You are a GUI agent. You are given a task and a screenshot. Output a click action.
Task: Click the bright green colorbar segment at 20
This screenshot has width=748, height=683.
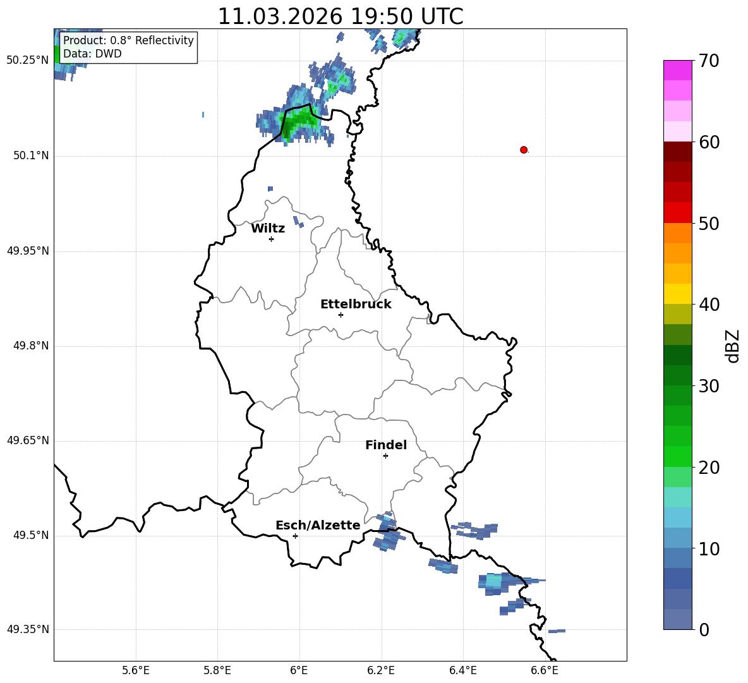coord(677,456)
